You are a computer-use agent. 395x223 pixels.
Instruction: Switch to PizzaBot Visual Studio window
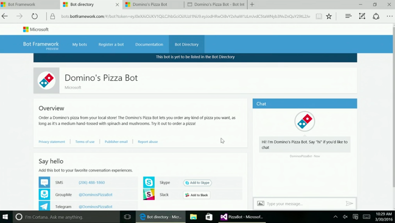click(242, 217)
